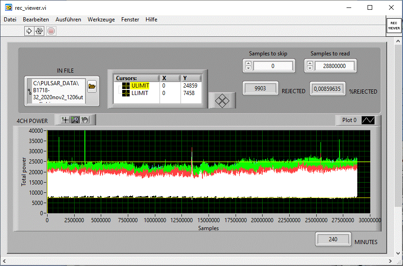Viewport: 403px width, 266px height.
Task: Click the cursor mover diamond pad
Action: [x=222, y=101]
